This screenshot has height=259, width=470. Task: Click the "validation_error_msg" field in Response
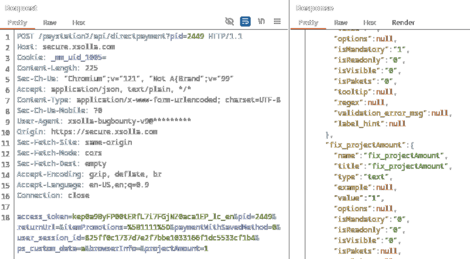(x=381, y=113)
